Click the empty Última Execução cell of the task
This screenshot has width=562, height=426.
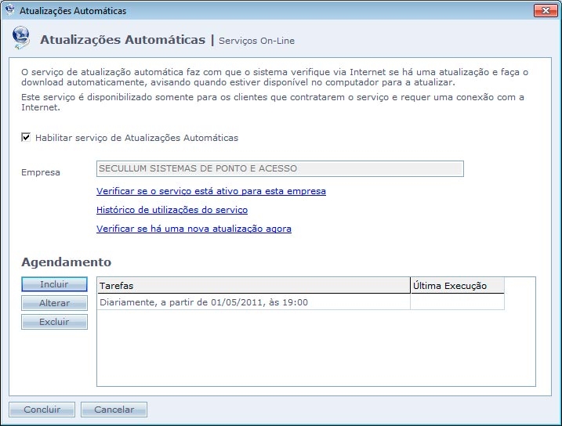coord(456,302)
